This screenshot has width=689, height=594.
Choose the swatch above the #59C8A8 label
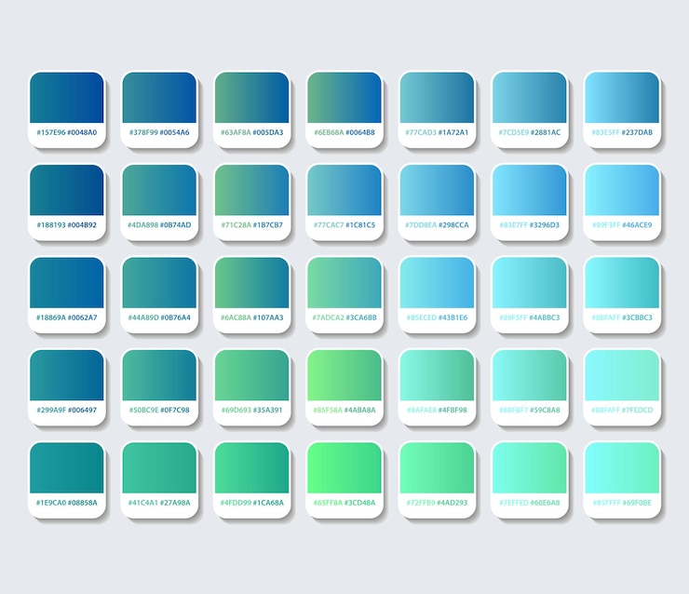pyautogui.click(x=530, y=375)
